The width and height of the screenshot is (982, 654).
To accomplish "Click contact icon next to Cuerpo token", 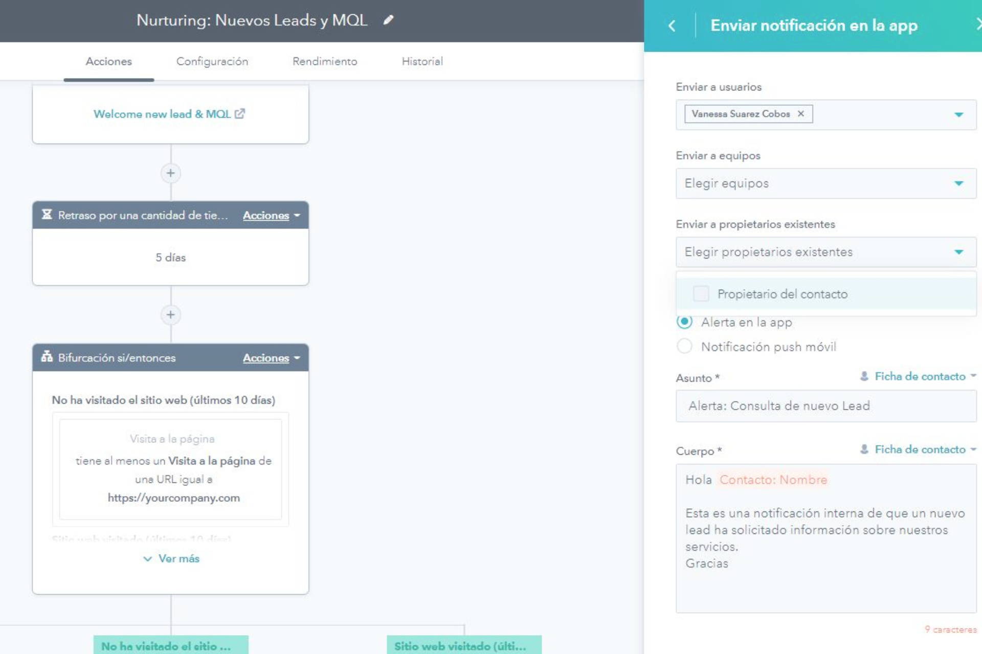I will [x=864, y=449].
